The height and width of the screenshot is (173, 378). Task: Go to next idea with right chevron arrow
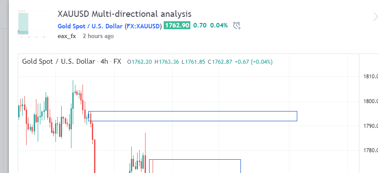[x=376, y=17]
